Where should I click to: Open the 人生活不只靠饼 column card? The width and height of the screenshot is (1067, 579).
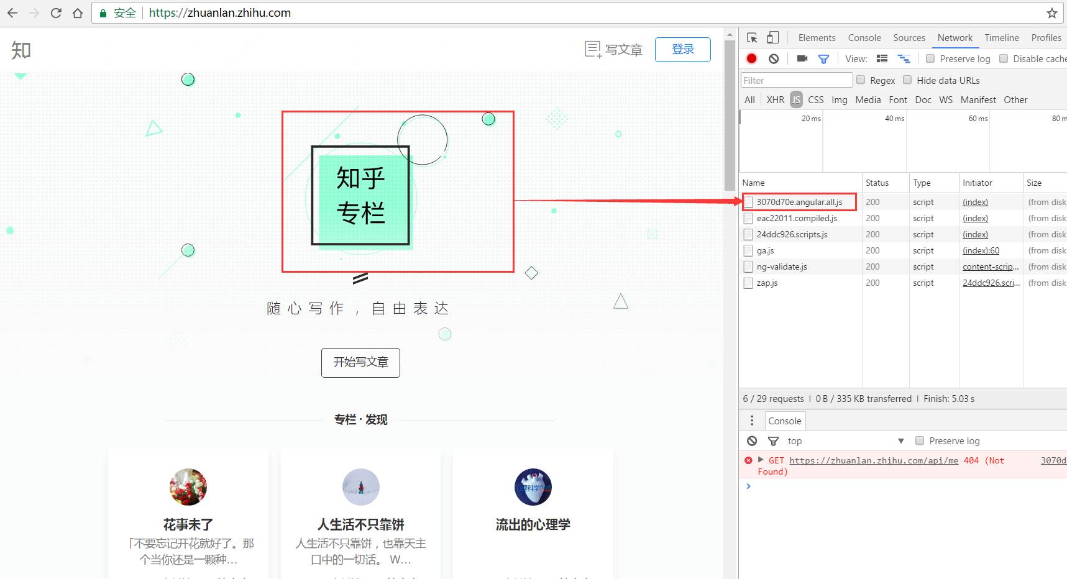click(360, 514)
